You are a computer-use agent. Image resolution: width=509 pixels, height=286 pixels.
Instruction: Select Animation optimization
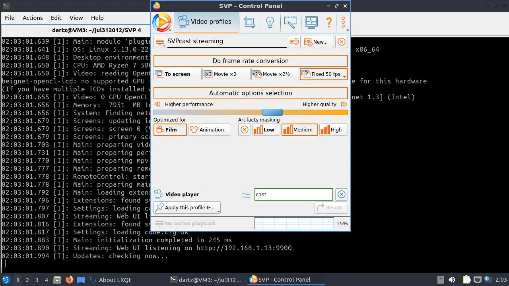[209, 129]
